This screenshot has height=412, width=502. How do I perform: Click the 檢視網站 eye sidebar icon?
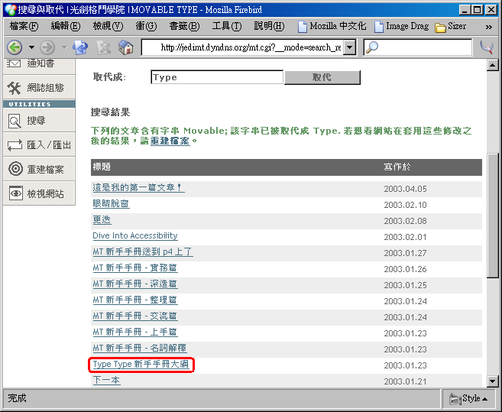pos(16,193)
